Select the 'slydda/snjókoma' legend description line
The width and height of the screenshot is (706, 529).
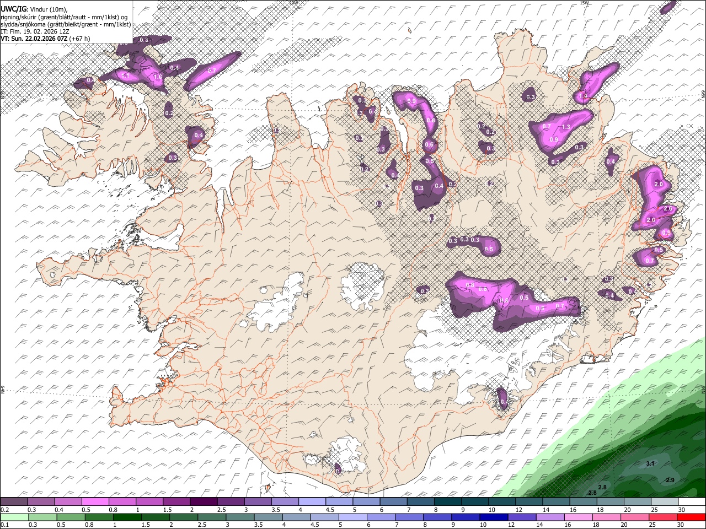click(x=66, y=24)
